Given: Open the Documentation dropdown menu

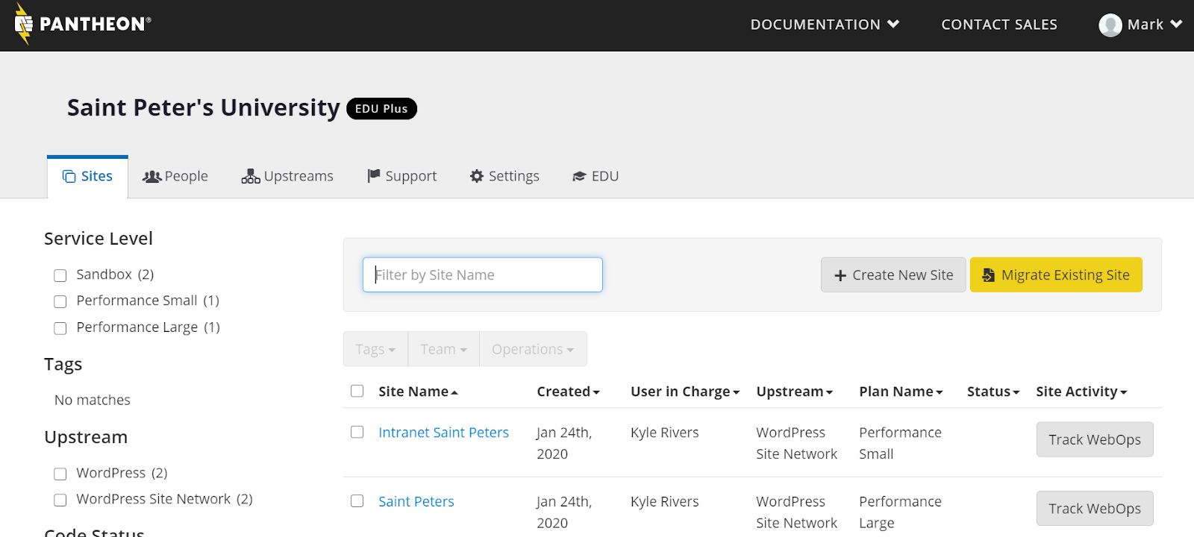Looking at the screenshot, I should tap(825, 25).
